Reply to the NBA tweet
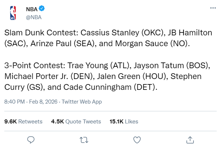 pos(31,140)
